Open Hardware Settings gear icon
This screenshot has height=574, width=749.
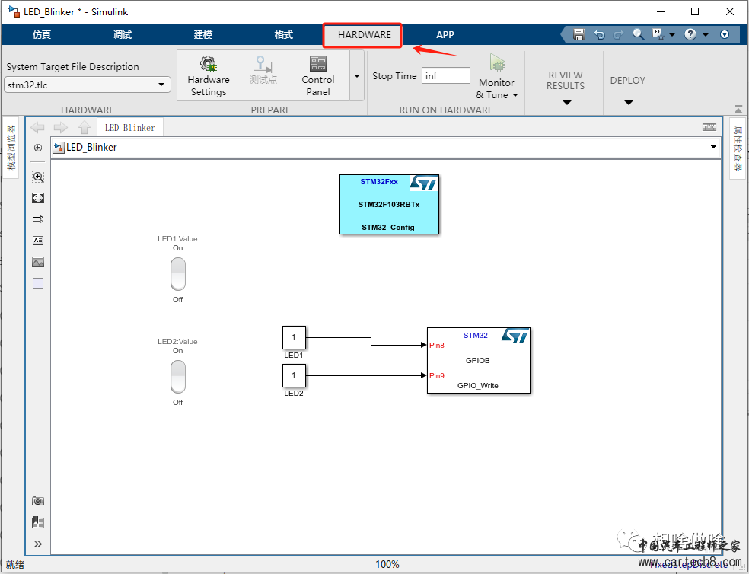(209, 63)
